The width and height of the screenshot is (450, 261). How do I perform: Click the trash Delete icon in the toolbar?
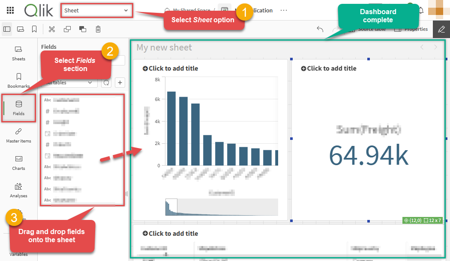[97, 29]
